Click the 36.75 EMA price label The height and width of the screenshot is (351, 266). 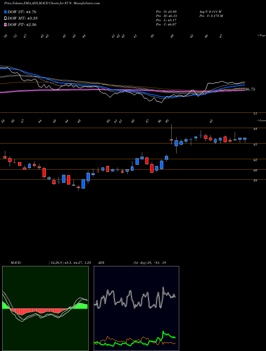point(250,89)
